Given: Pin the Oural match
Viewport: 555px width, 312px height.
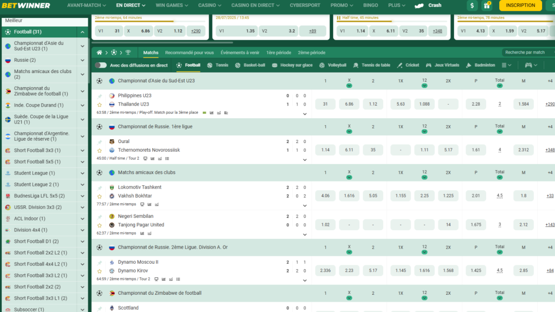Looking at the screenshot, I should [100, 142].
